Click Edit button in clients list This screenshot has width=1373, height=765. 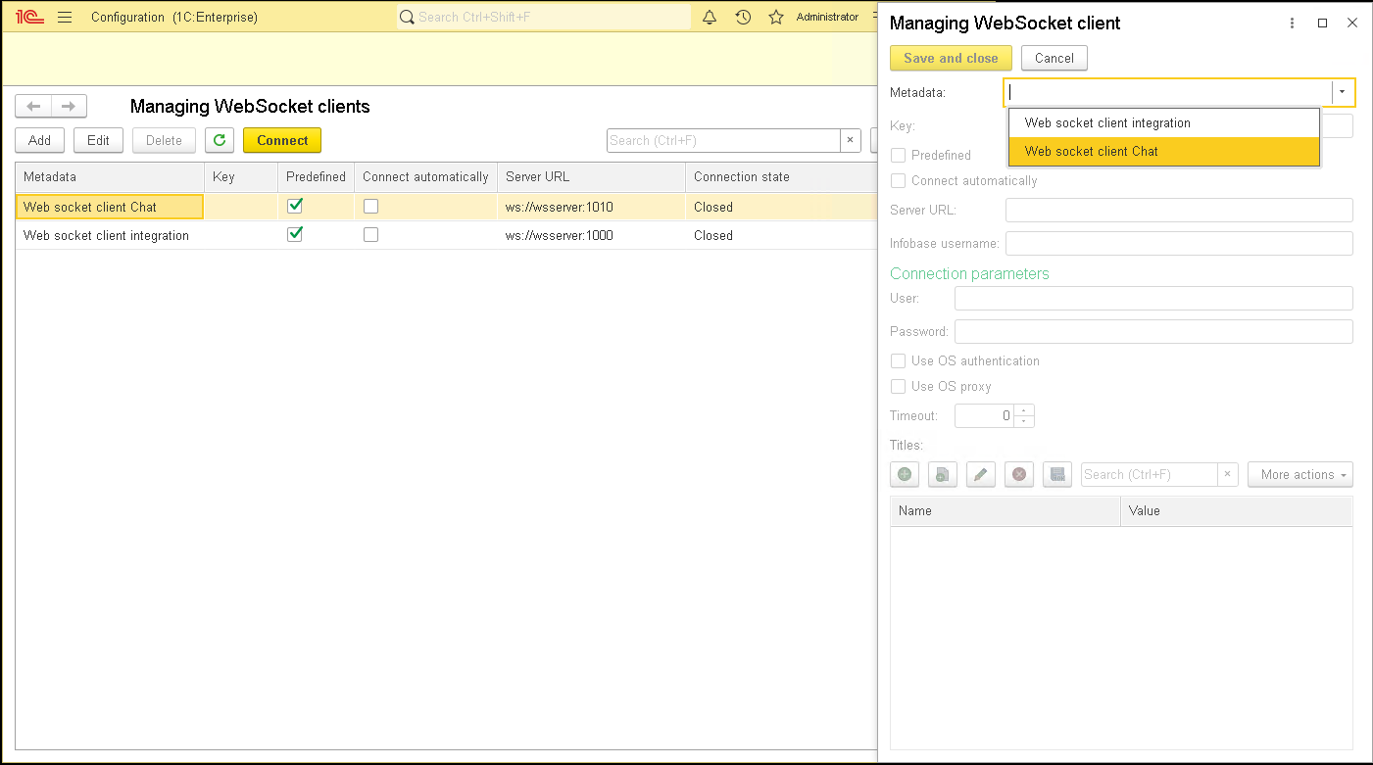98,140
